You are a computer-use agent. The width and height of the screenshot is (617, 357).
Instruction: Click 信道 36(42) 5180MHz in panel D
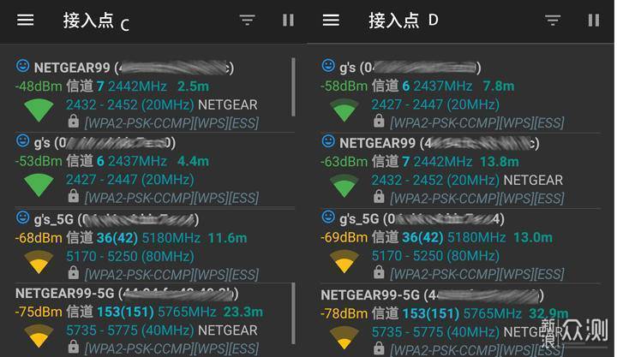tap(439, 237)
